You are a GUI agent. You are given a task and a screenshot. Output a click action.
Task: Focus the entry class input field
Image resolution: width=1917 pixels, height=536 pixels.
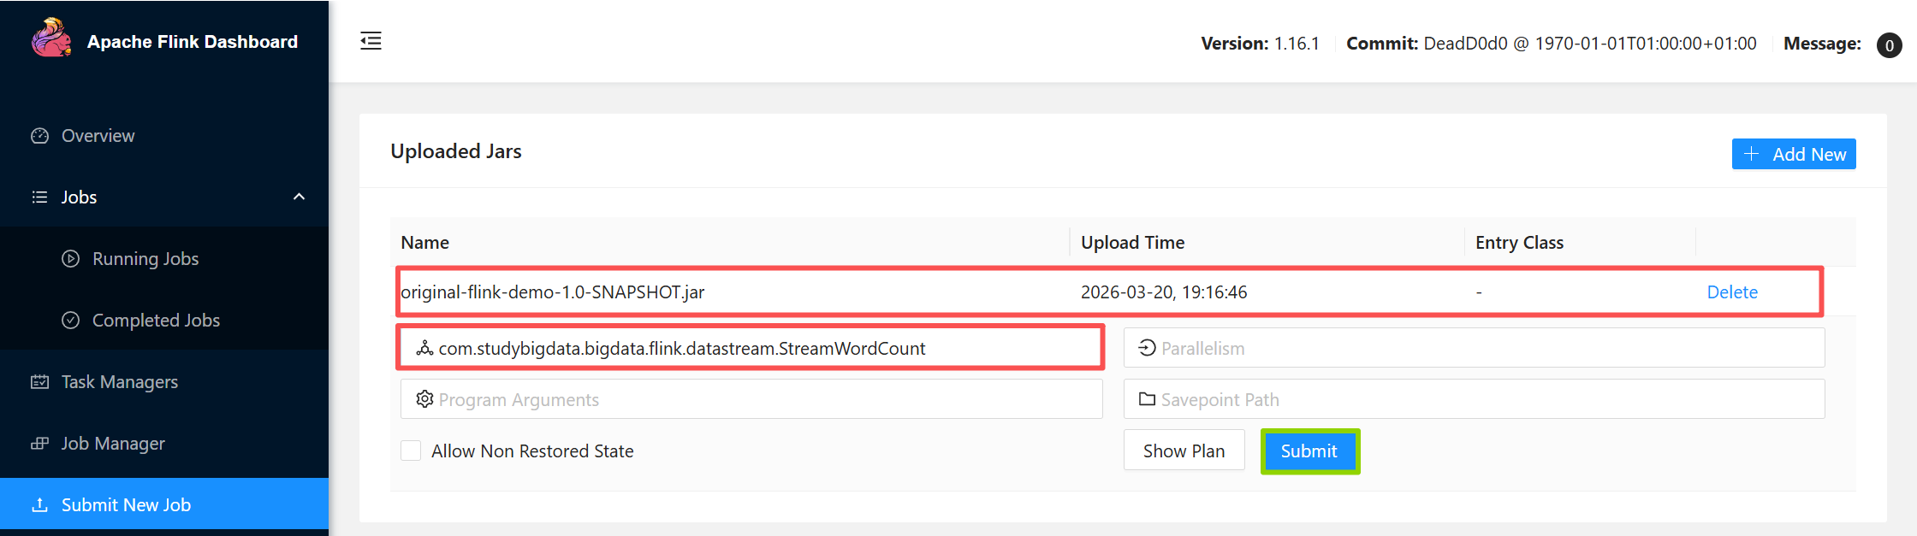pyautogui.click(x=751, y=348)
